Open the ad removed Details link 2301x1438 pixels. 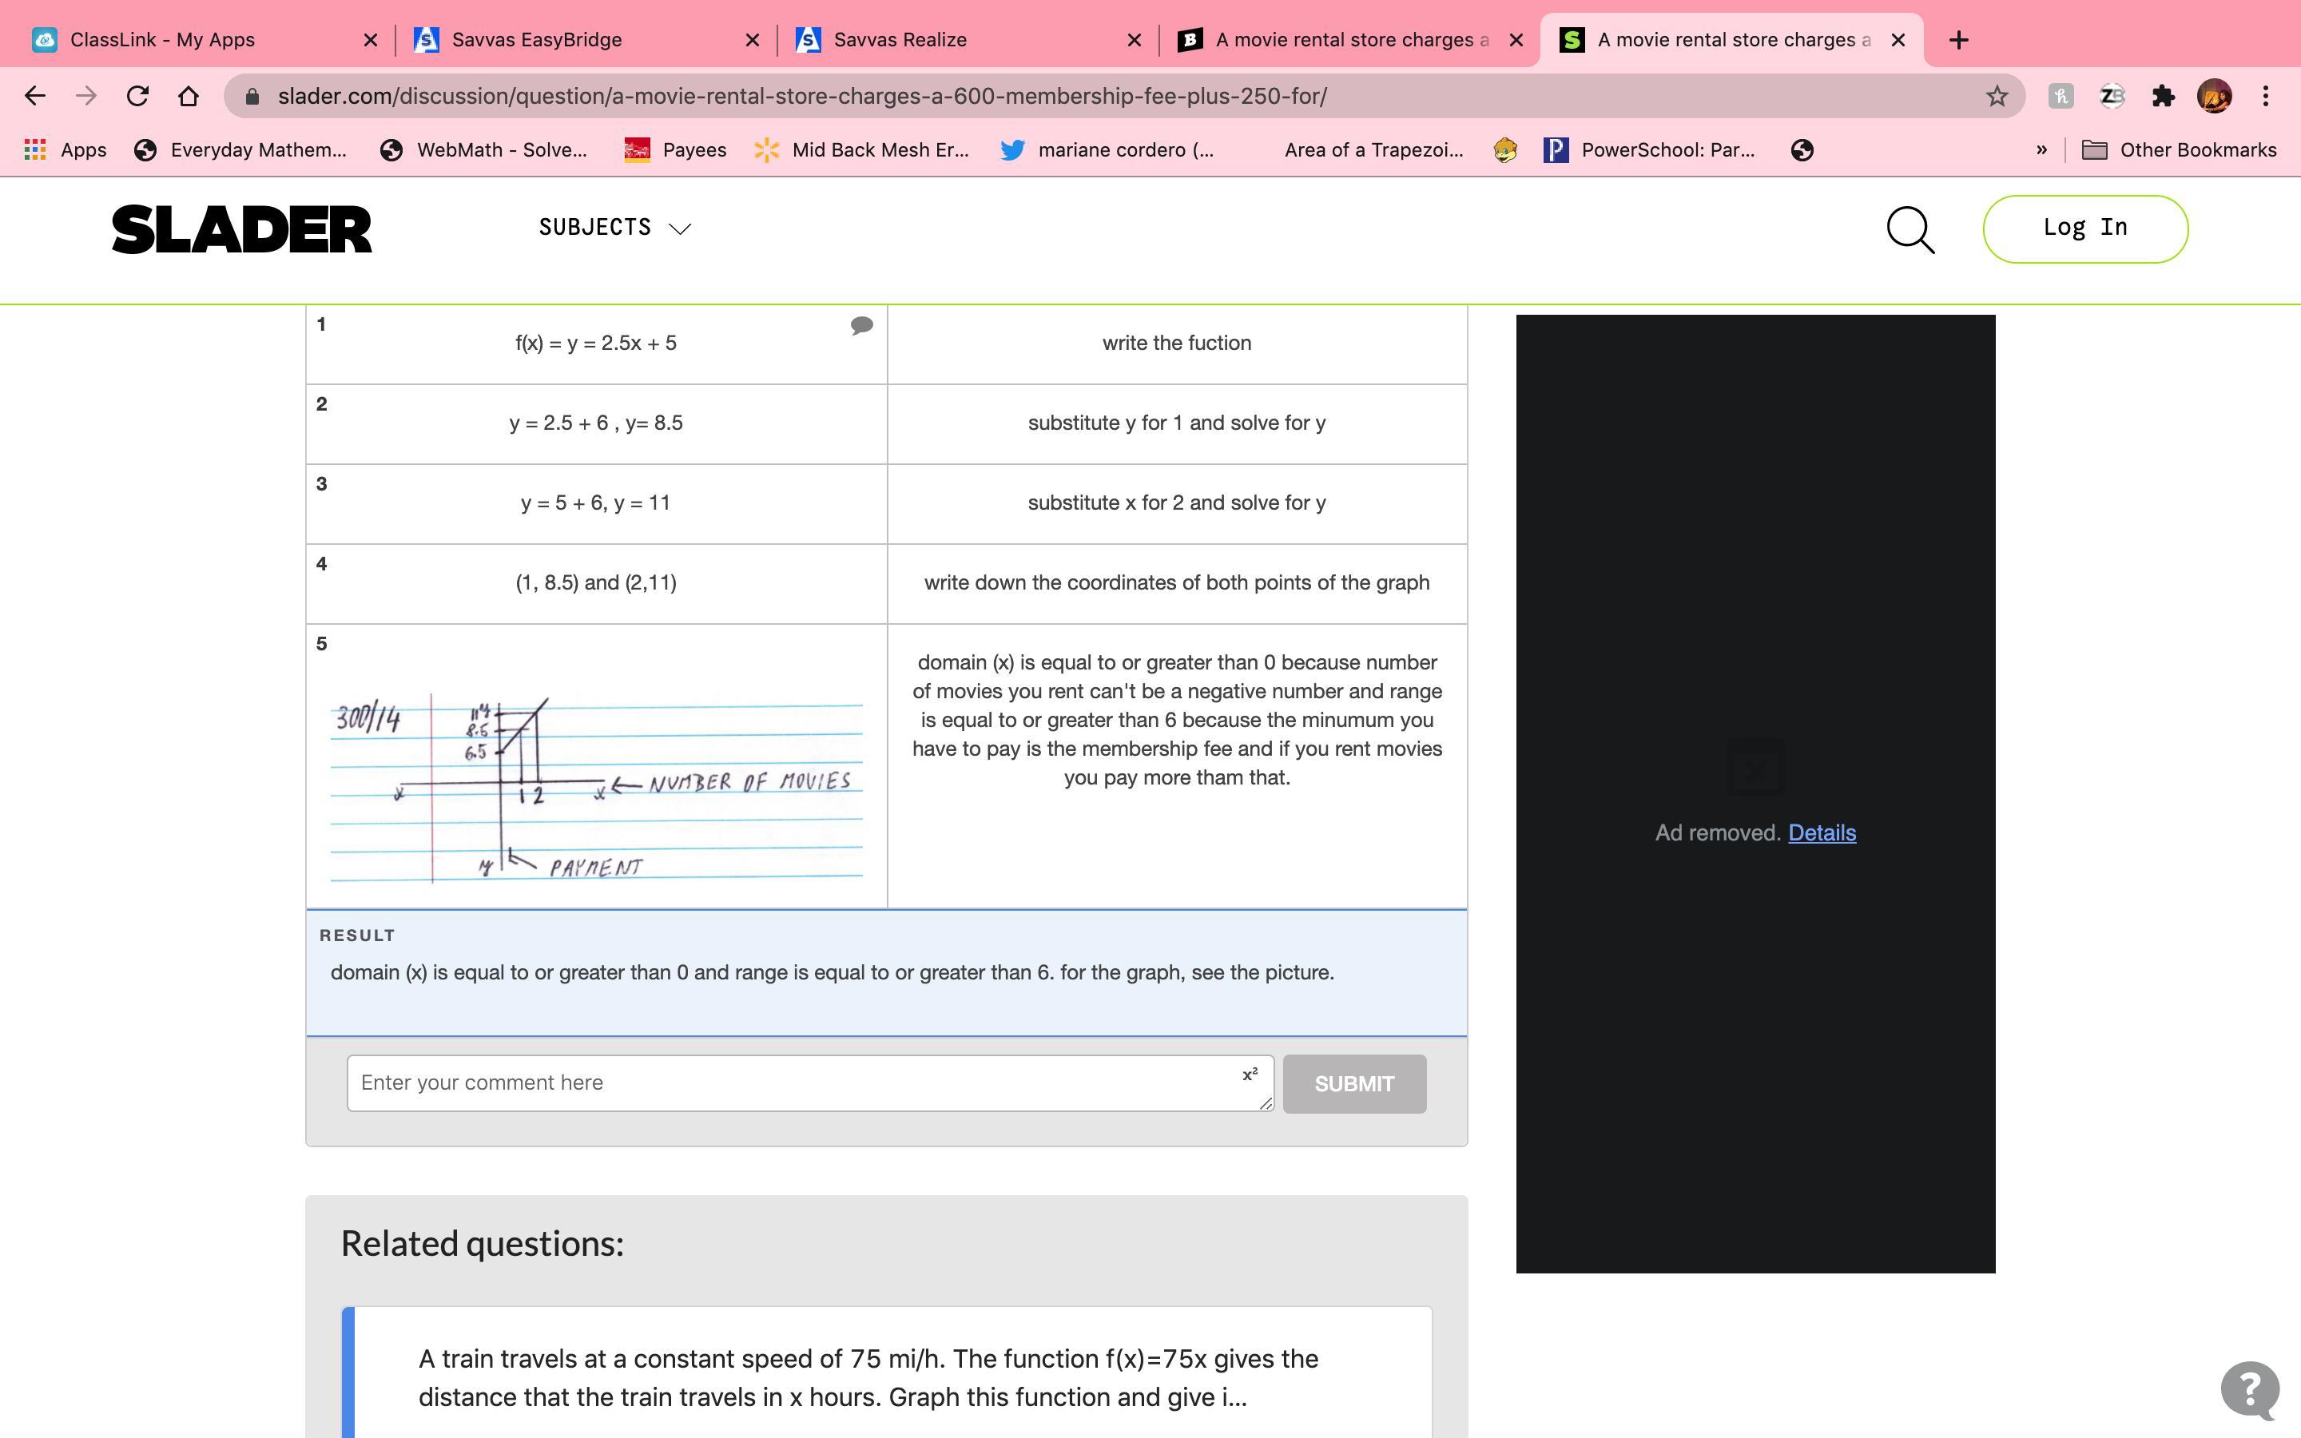tap(1821, 833)
